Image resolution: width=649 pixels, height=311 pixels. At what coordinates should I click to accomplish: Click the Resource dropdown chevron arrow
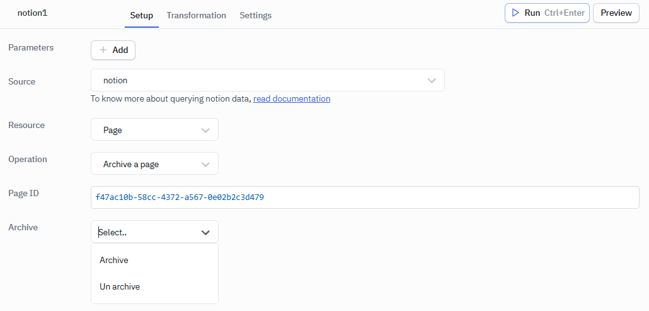[205, 130]
